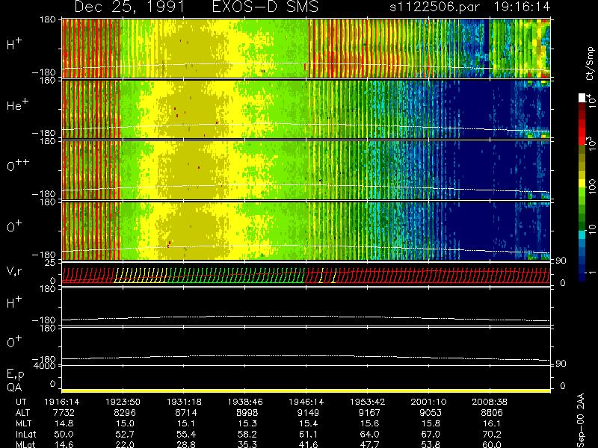Click the altitude value '9167'
598x448 pixels.
[x=369, y=413]
